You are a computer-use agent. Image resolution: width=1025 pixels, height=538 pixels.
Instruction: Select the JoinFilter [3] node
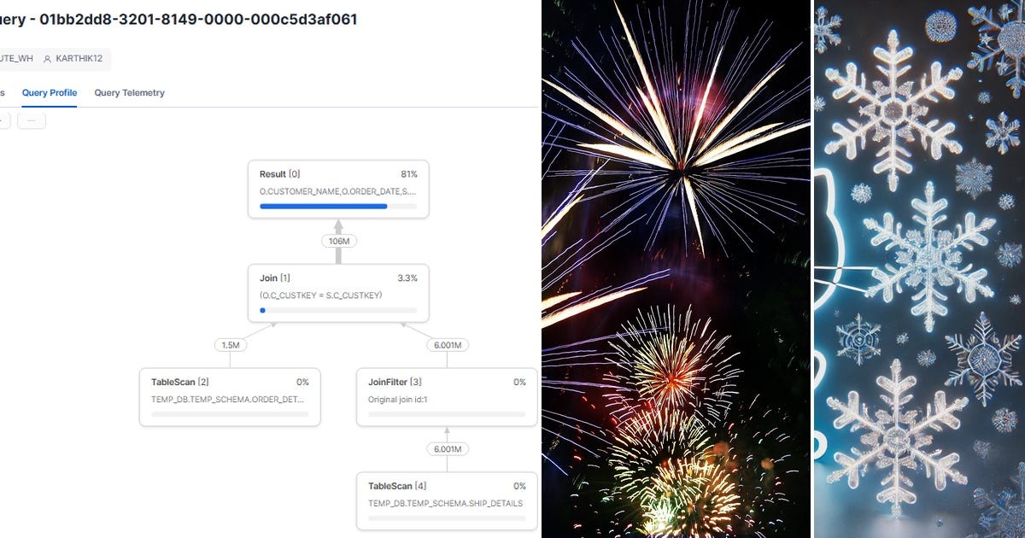pyautogui.click(x=446, y=397)
